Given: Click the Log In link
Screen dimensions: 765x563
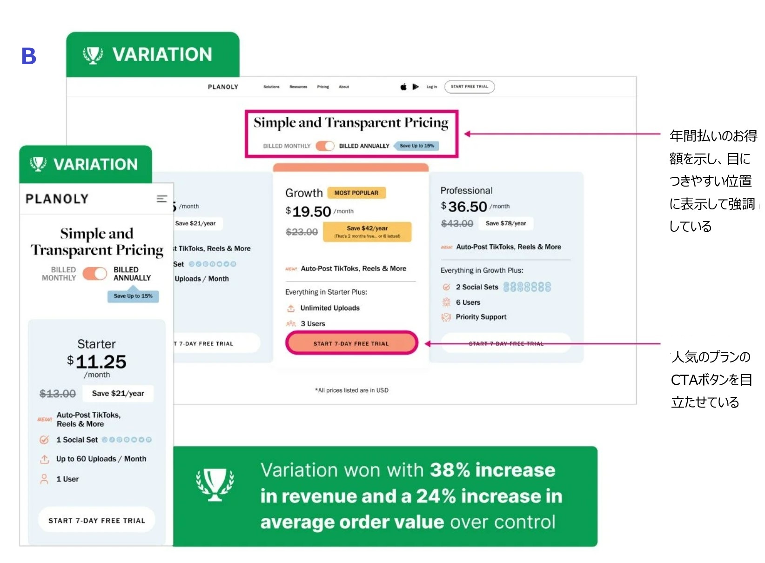Looking at the screenshot, I should point(432,87).
